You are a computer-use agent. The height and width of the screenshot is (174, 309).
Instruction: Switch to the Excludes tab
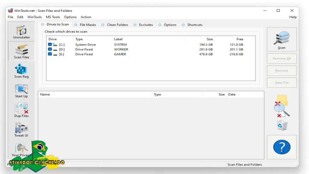(143, 25)
